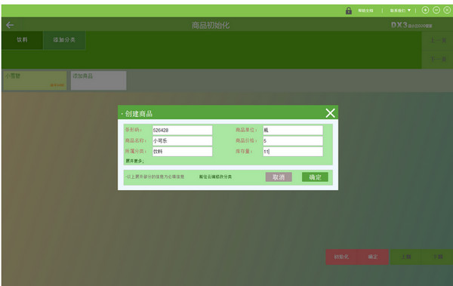Image resolution: width=453 pixels, height=286 pixels.
Task: Click the green 确定 button in dialog
Action: 315,177
